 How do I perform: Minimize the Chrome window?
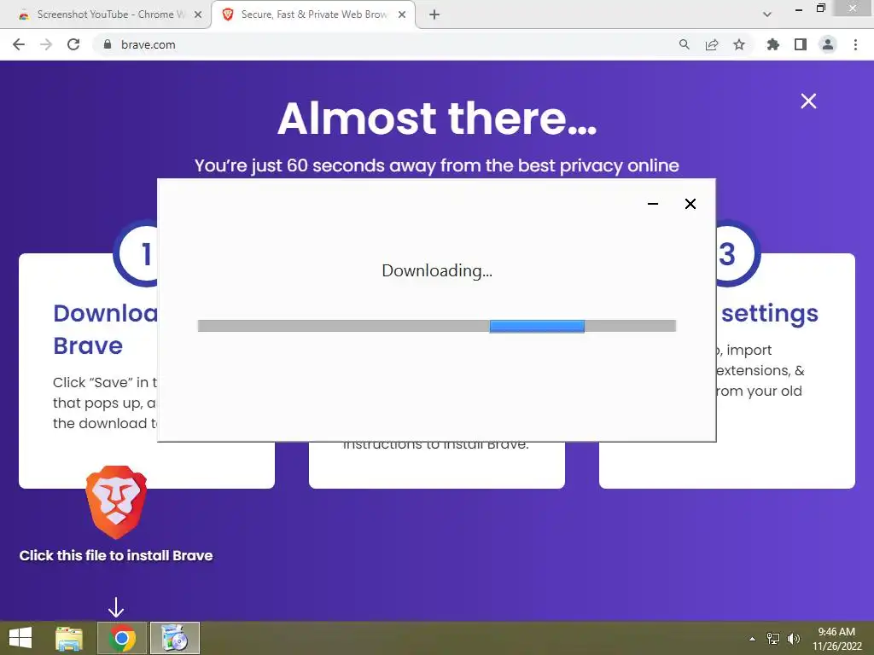coord(799,9)
